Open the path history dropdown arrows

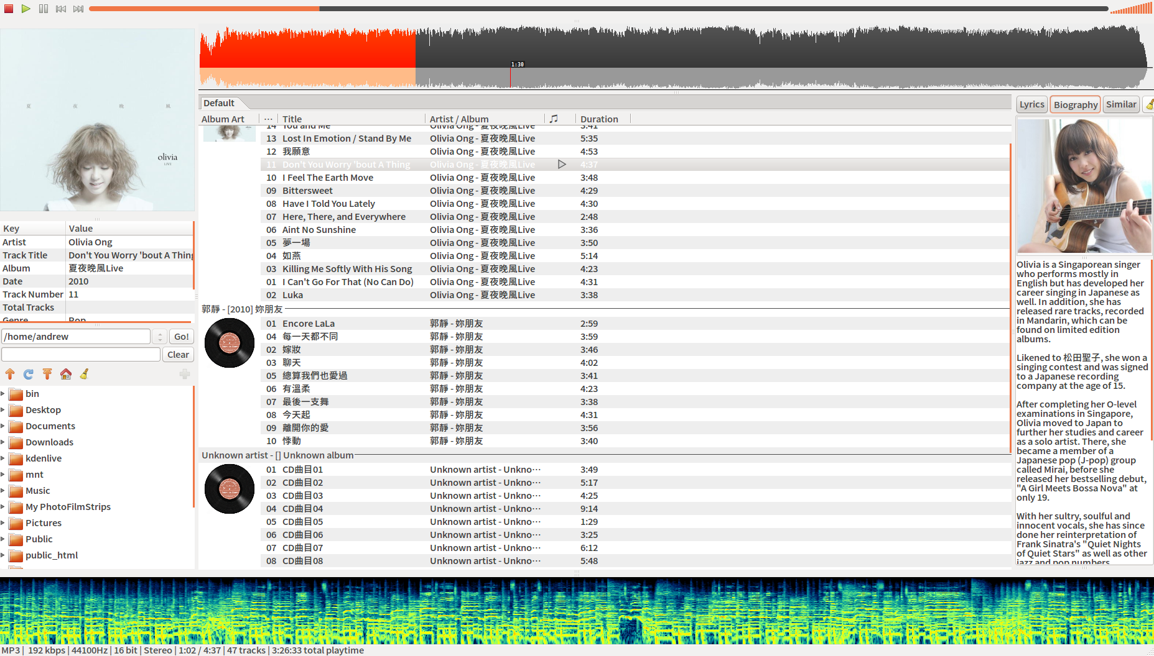pyautogui.click(x=160, y=337)
